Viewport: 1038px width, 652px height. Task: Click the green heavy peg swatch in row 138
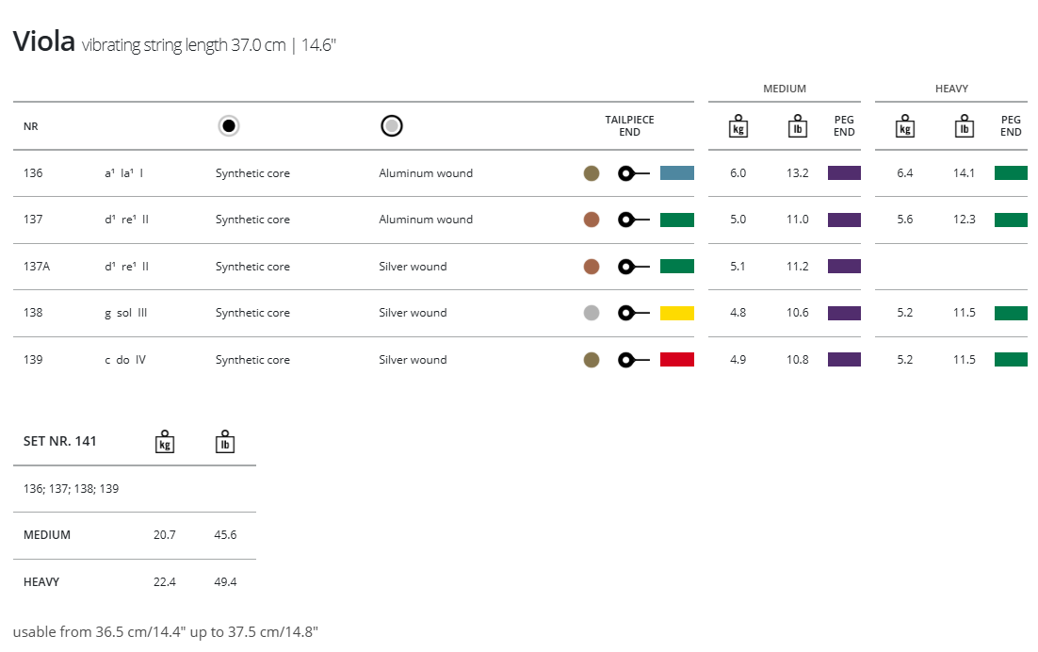pos(1011,313)
